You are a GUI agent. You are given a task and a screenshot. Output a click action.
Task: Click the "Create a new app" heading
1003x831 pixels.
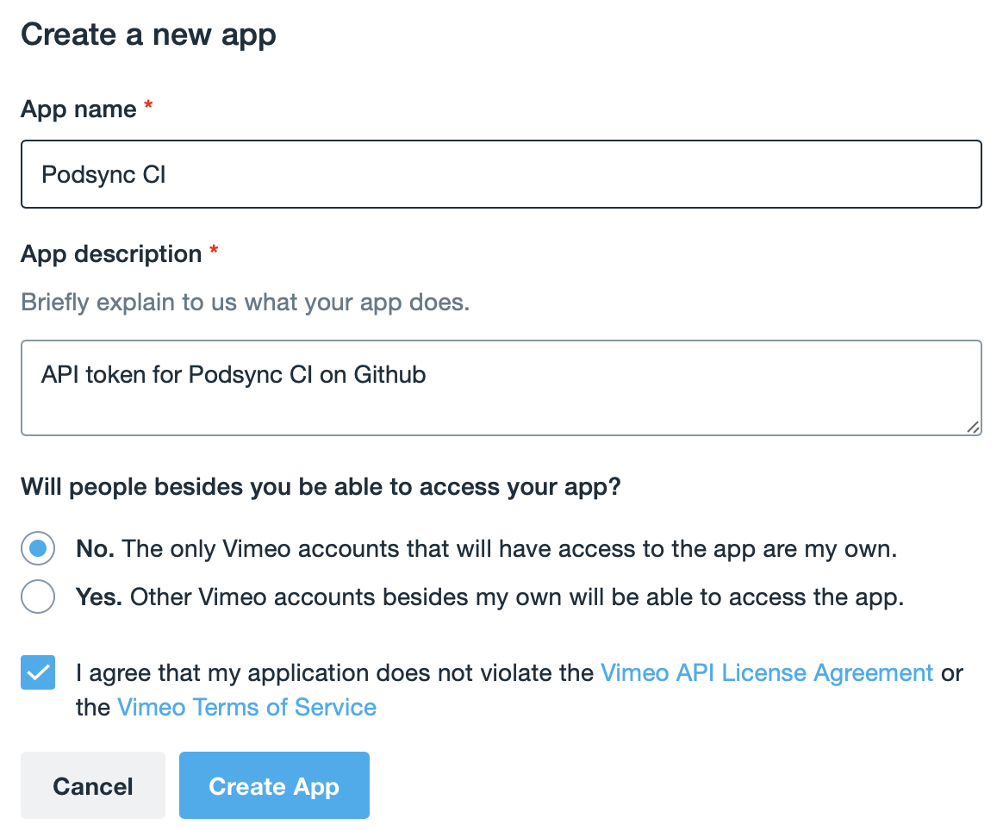click(x=148, y=34)
